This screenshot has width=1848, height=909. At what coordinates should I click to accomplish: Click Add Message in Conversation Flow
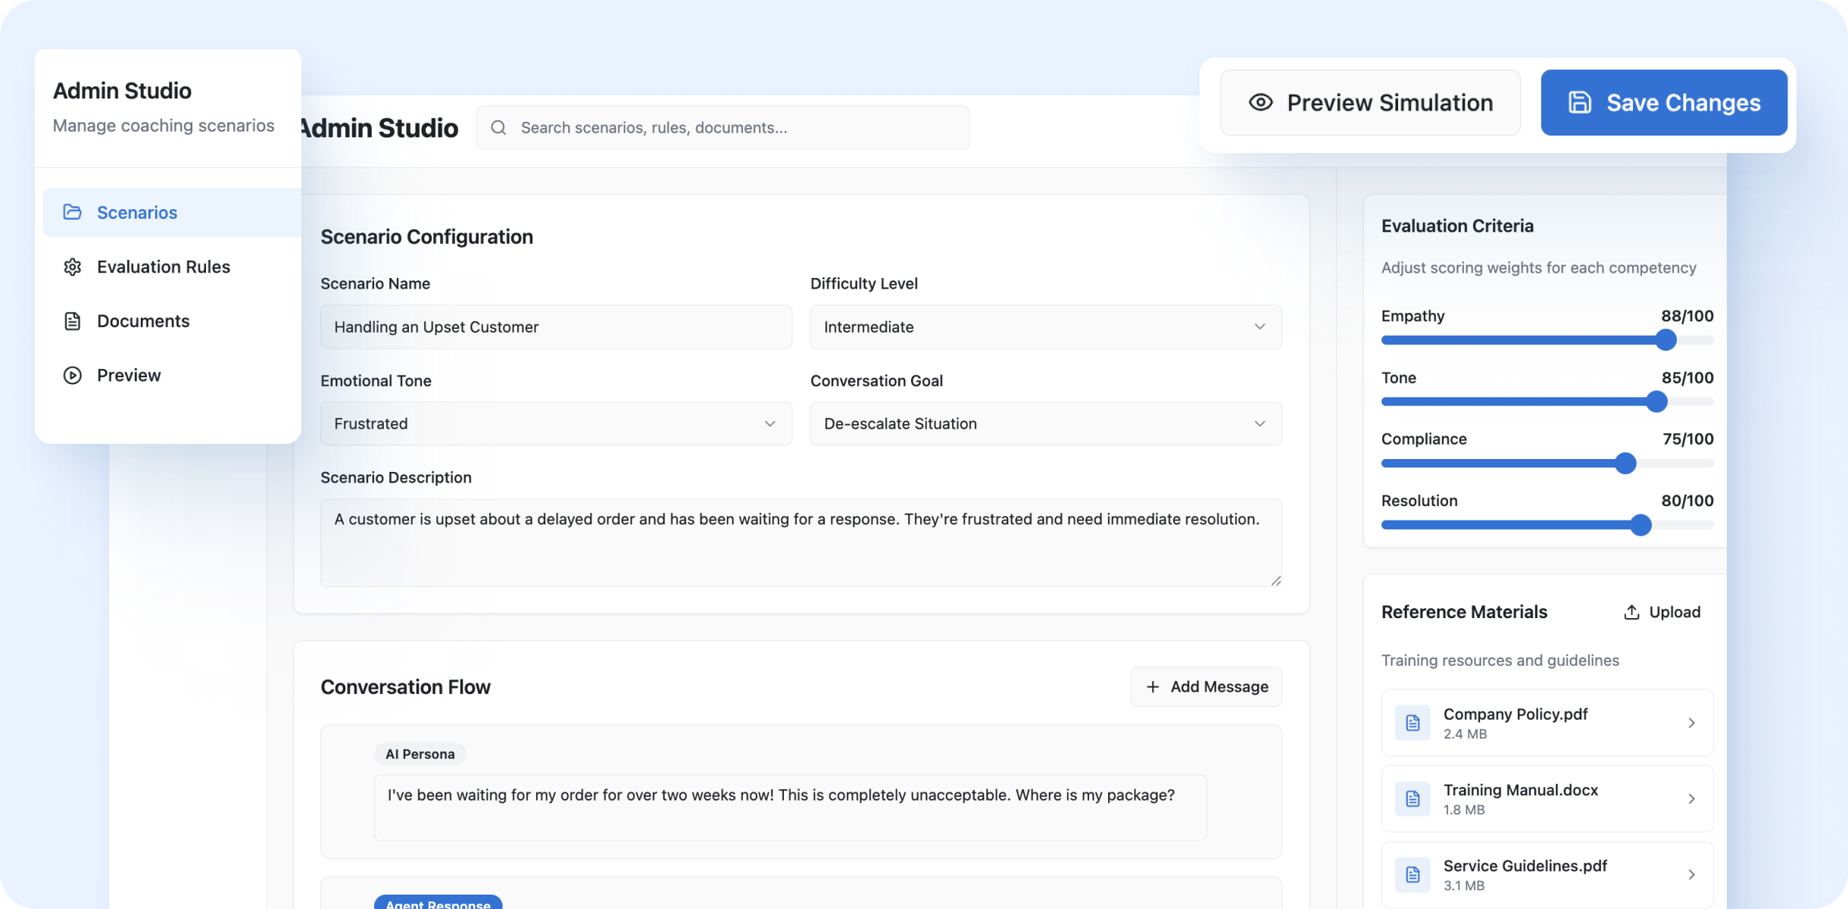[1206, 686]
